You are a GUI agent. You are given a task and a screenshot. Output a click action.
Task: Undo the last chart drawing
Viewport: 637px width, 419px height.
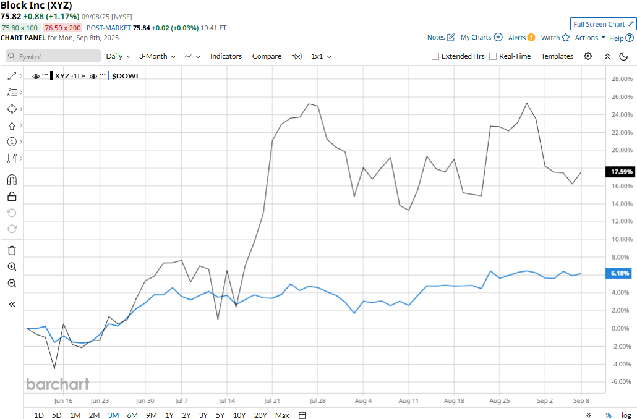[x=12, y=213]
